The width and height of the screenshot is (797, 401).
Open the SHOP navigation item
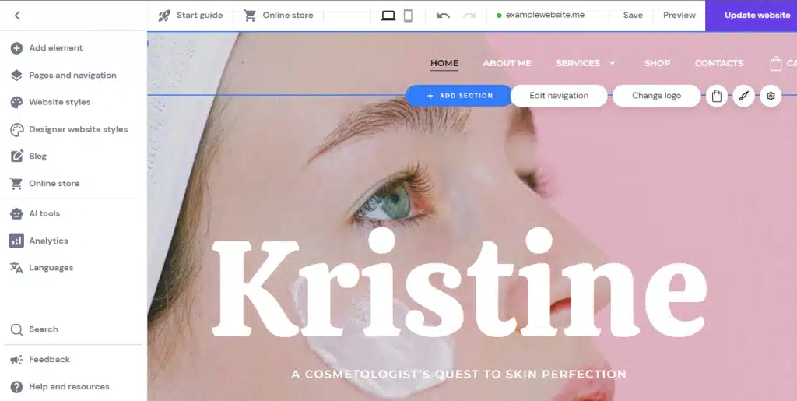point(657,63)
